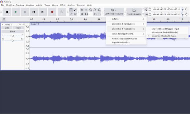Start recording with the red Record button

tap(52, 12)
